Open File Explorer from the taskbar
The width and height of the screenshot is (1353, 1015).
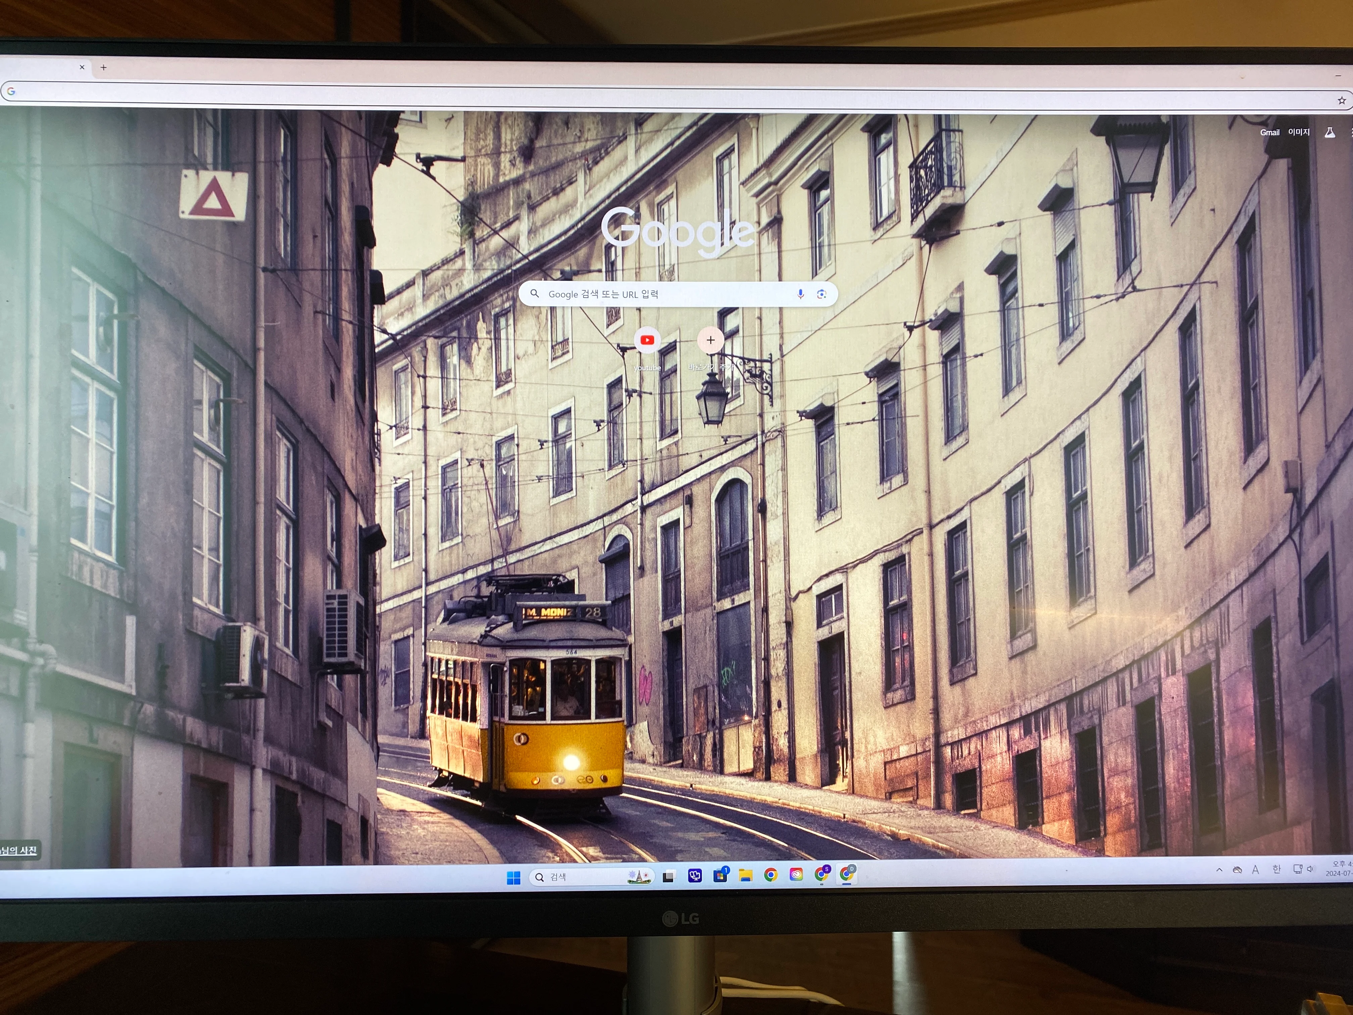(x=745, y=875)
